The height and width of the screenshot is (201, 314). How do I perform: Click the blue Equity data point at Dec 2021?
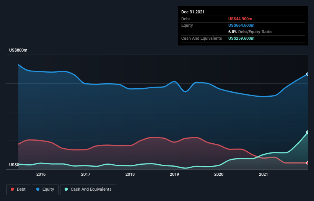pos(307,74)
